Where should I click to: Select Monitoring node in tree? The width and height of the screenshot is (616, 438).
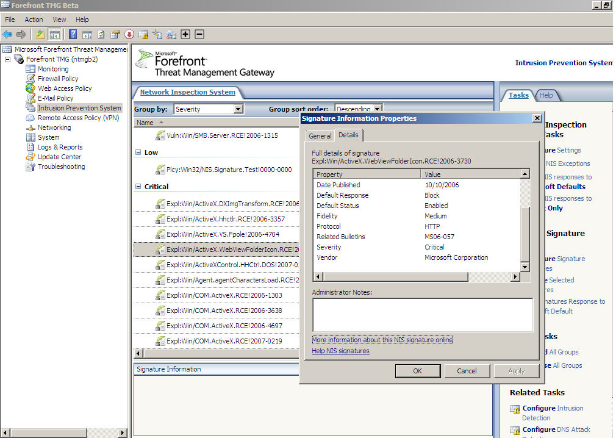[53, 69]
